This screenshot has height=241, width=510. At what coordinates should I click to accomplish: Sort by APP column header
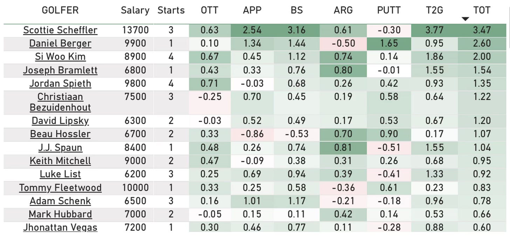coord(252,10)
